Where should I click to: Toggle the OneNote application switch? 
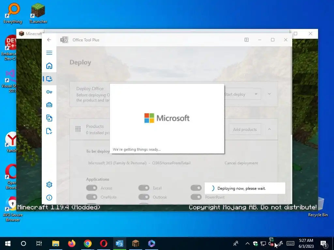(92, 197)
